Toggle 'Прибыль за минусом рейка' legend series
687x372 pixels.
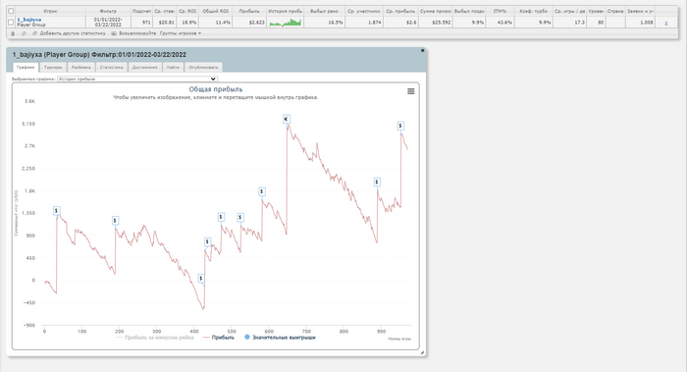155,338
